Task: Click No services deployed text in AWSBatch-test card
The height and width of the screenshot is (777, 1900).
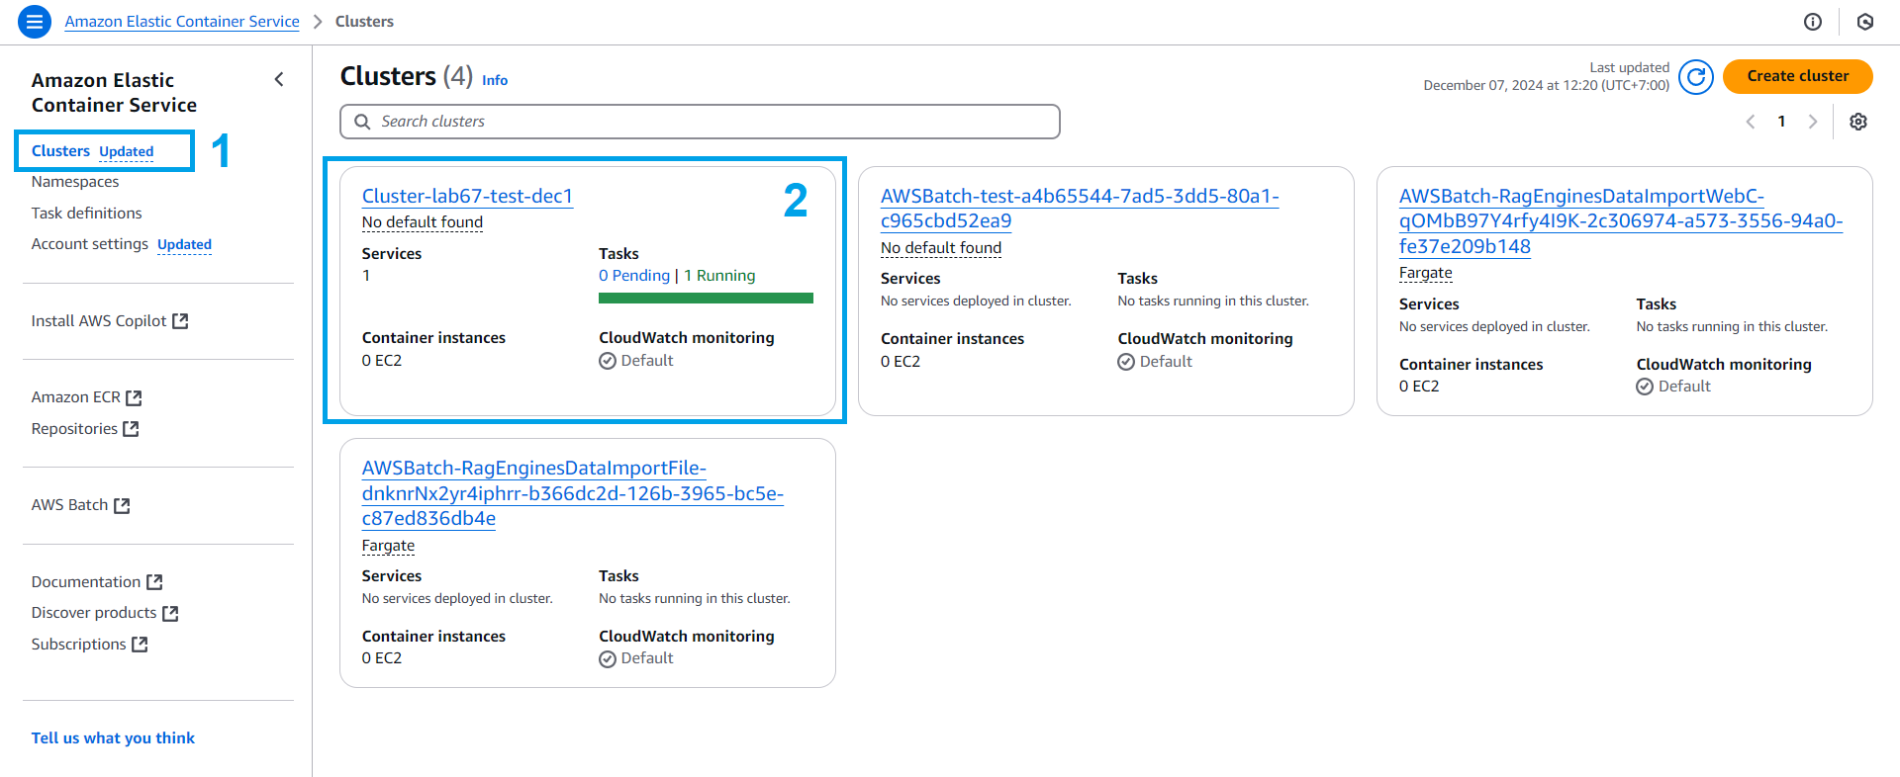Action: [976, 302]
